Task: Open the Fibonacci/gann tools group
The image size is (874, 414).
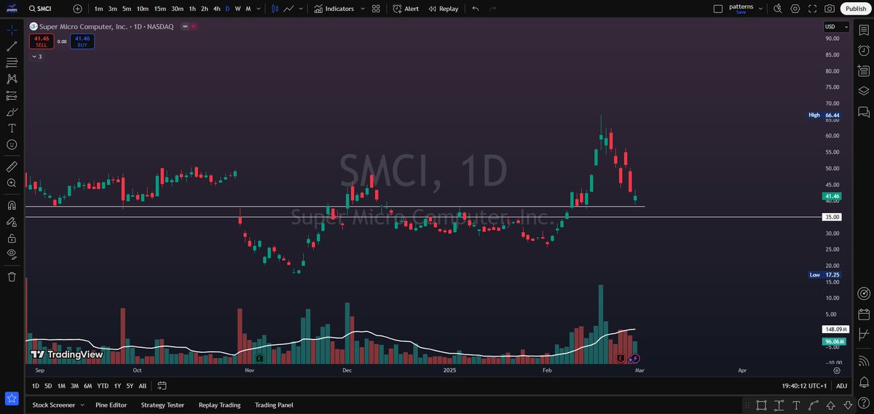Action: click(x=12, y=63)
